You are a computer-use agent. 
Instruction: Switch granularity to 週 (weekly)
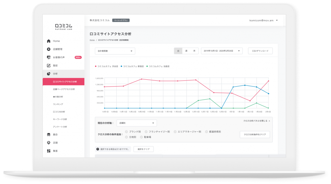click(186, 51)
